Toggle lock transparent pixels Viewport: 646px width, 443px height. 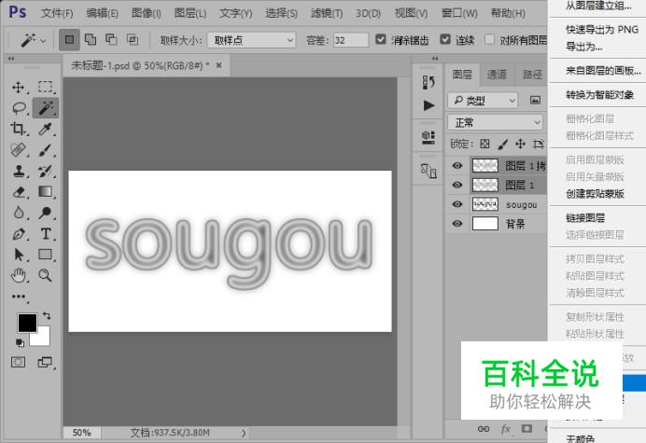[x=484, y=144]
